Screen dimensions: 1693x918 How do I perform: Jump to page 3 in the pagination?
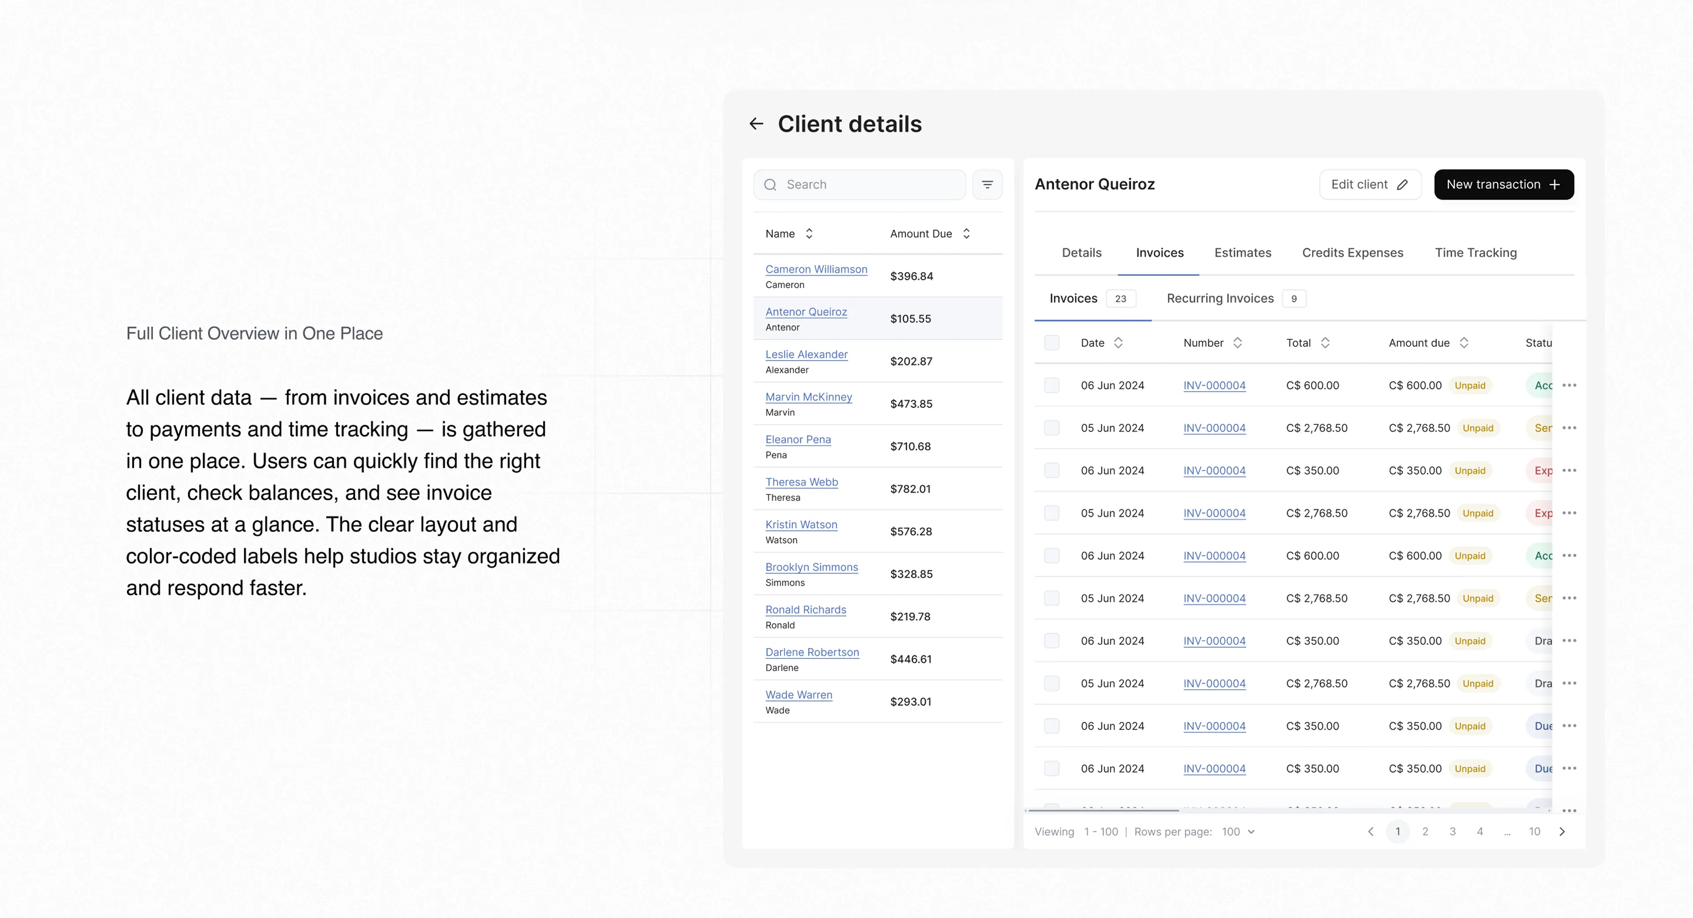(1452, 832)
